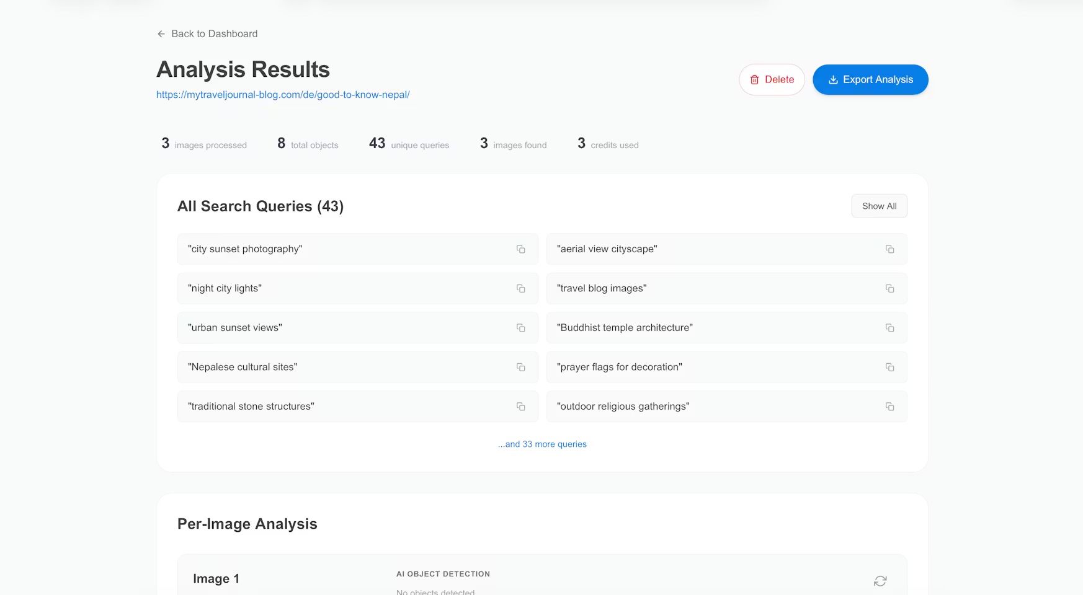Image resolution: width=1083 pixels, height=595 pixels.
Task: Copy the "Buddhist temple architecture" query
Action: click(889, 328)
